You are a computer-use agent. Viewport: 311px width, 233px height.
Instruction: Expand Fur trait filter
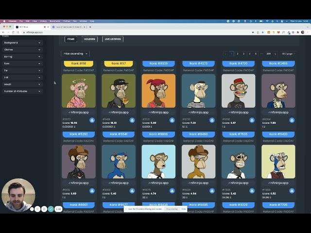click(x=22, y=70)
